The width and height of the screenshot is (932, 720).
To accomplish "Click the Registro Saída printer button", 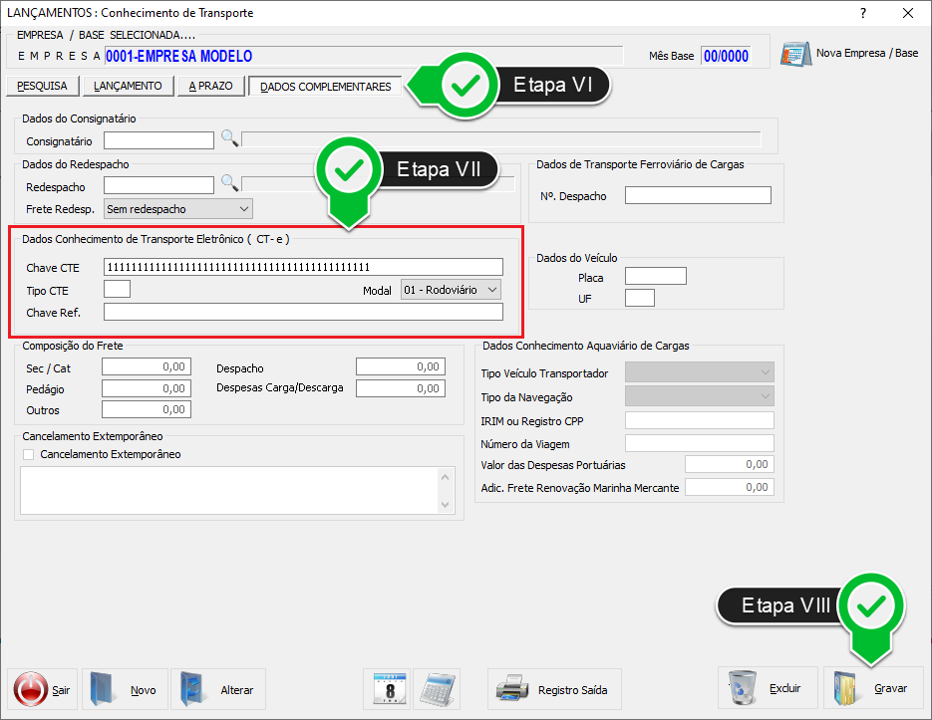I will point(554,689).
